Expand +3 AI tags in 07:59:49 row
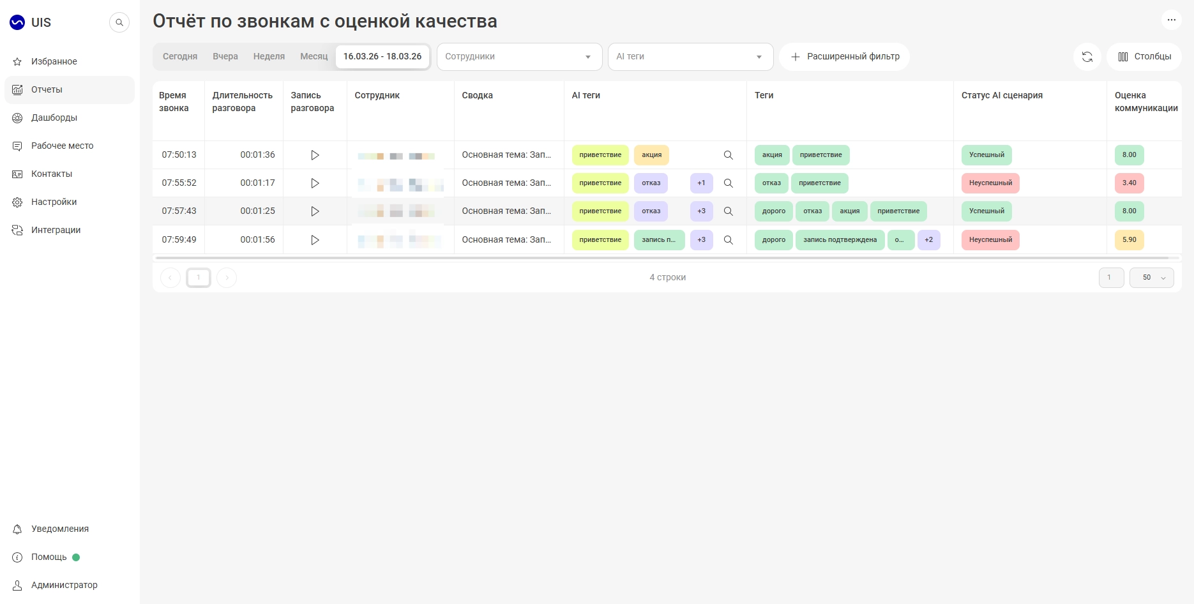1194x604 pixels. [x=702, y=240]
